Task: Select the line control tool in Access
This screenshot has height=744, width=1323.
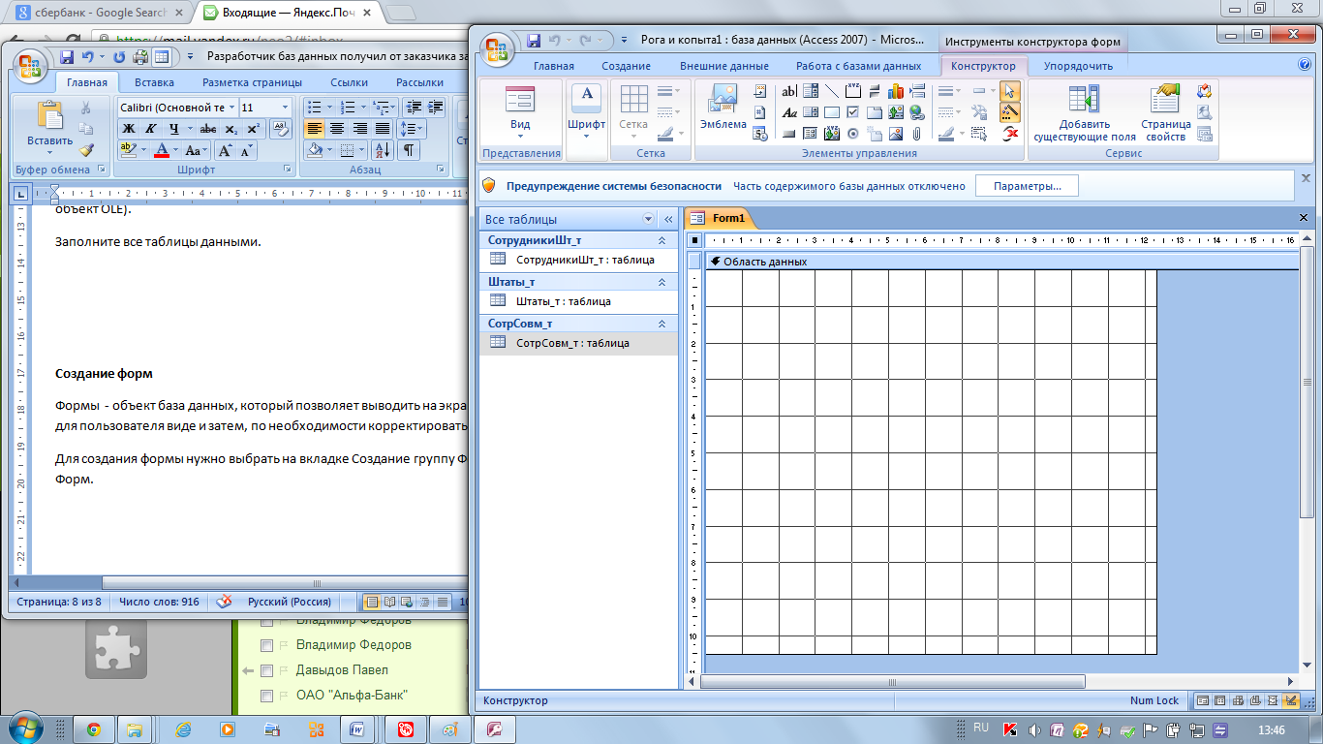Action: [832, 91]
